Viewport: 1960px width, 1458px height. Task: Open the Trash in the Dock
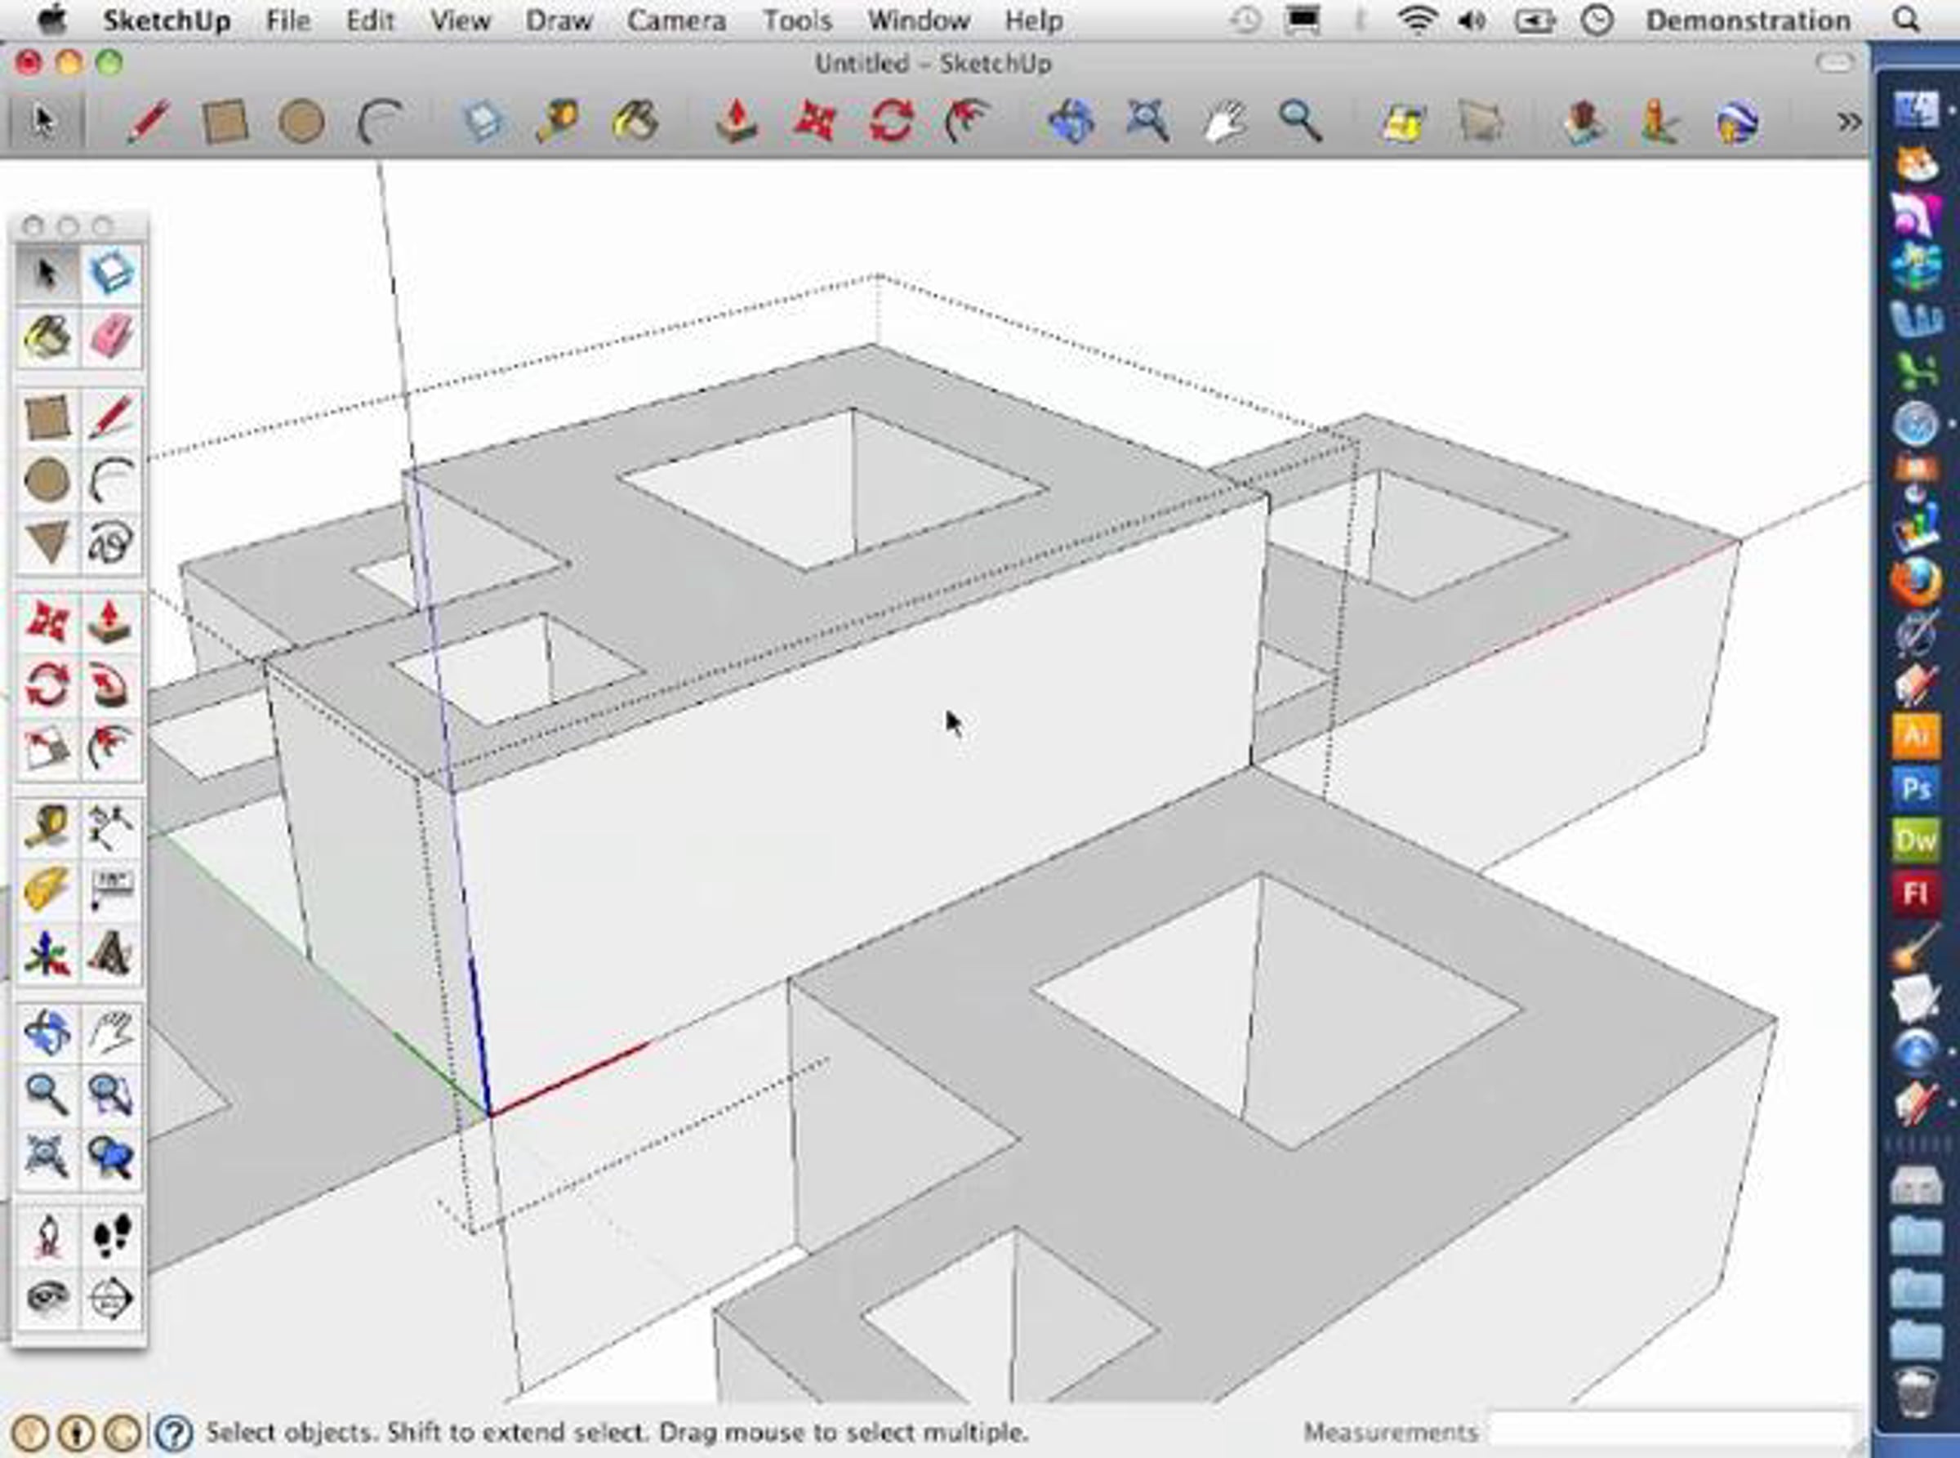pyautogui.click(x=1915, y=1393)
